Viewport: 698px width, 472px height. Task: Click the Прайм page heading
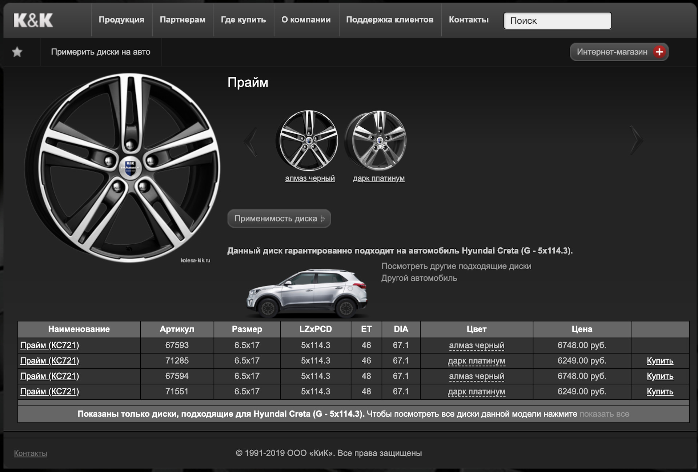pyautogui.click(x=248, y=83)
